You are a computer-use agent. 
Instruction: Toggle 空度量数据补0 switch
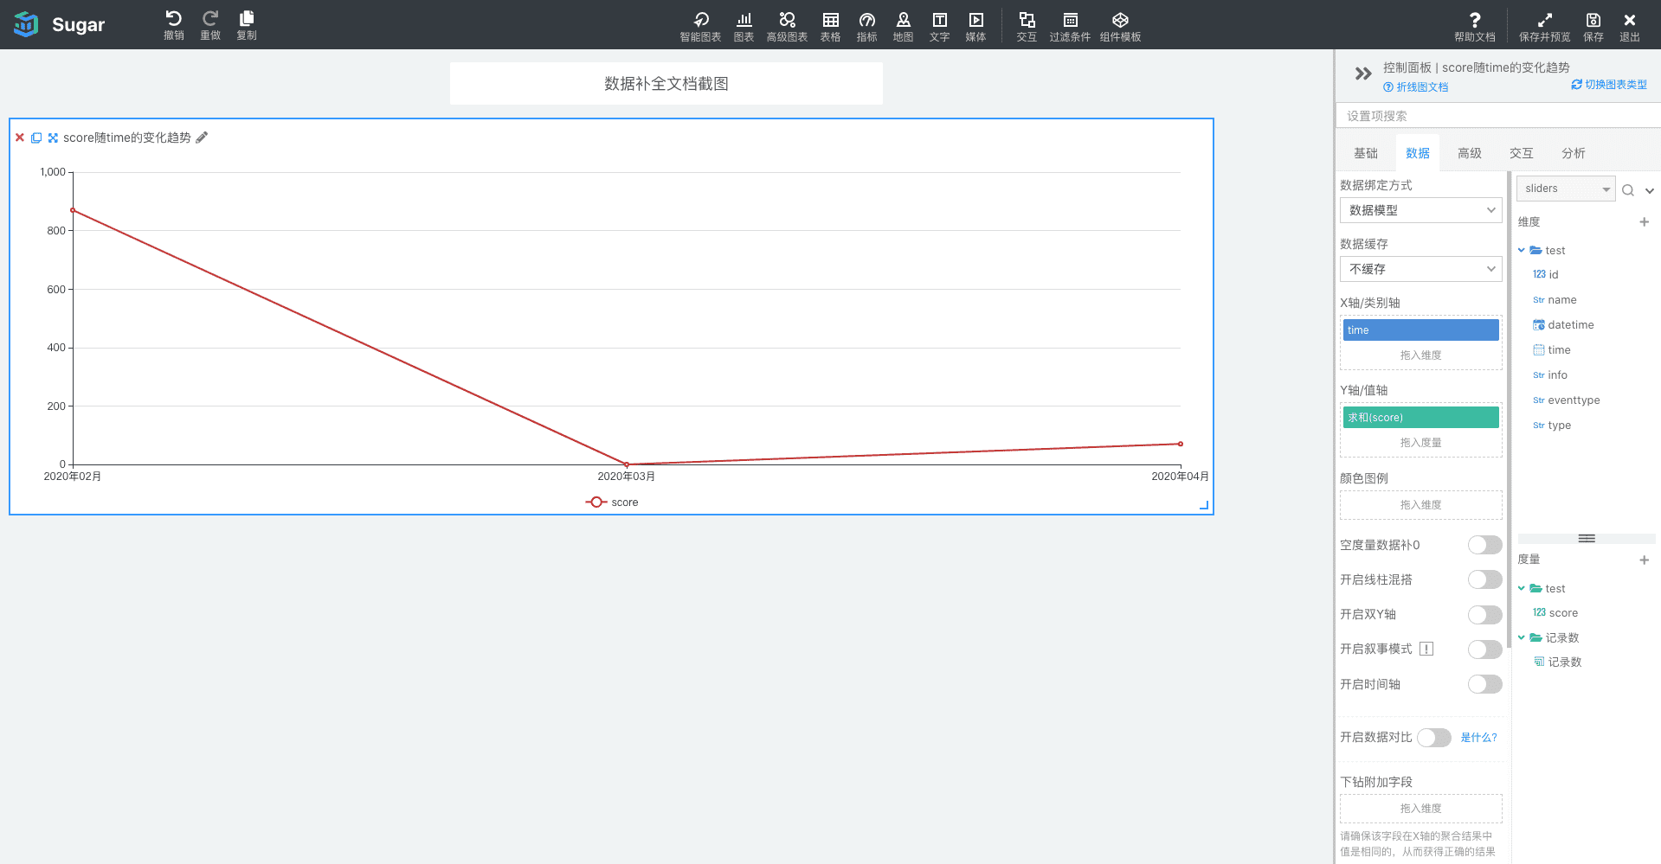pos(1484,545)
